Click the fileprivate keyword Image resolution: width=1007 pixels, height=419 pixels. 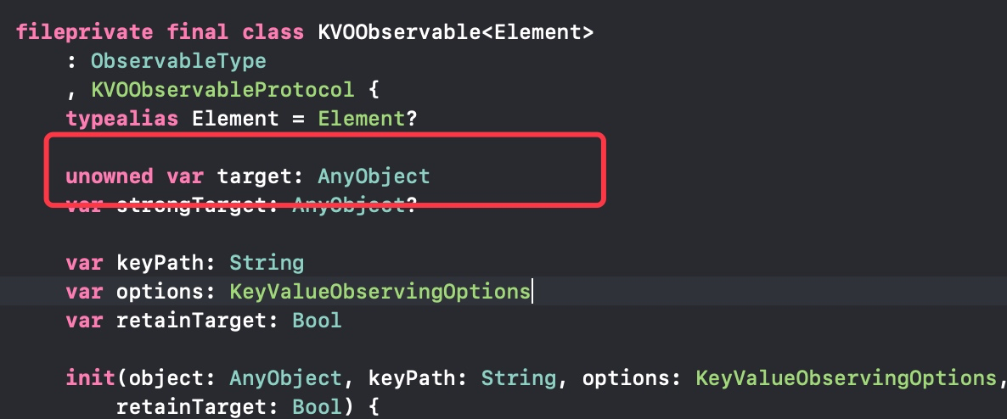coord(85,32)
